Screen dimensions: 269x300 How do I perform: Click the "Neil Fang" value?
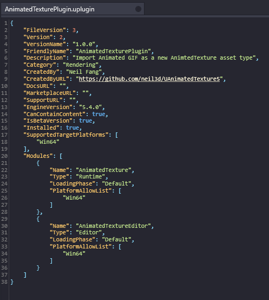pyautogui.click(x=84, y=72)
